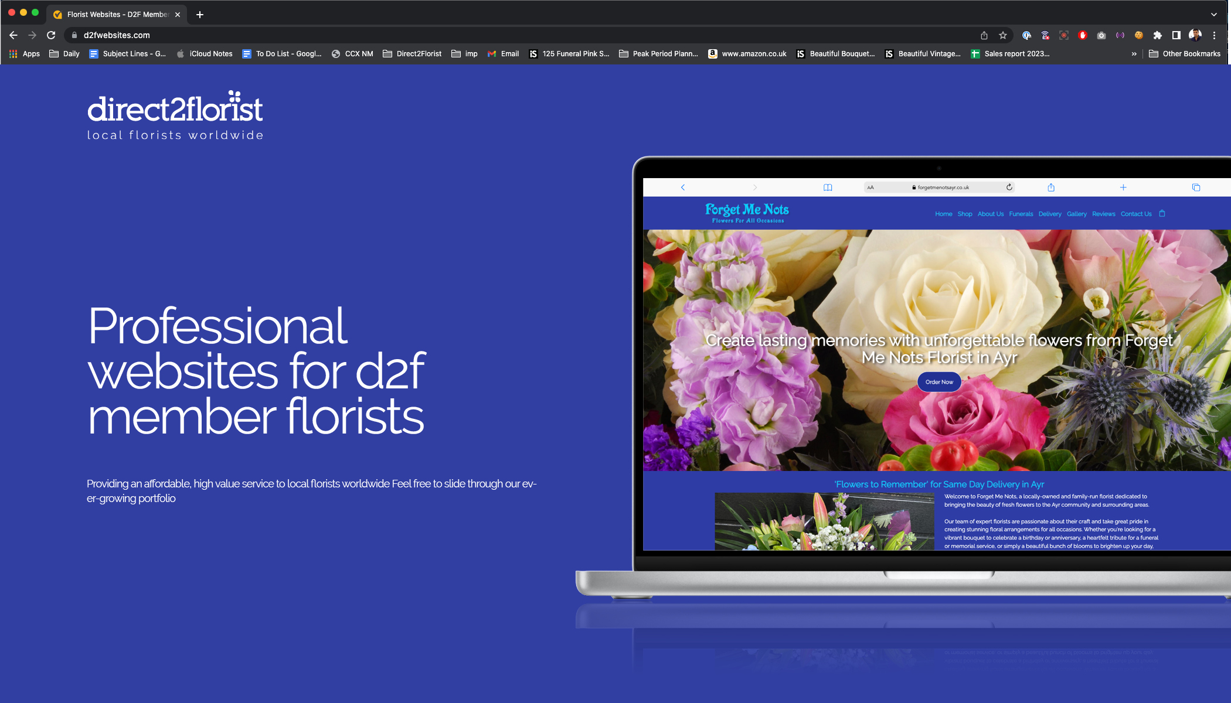Open the Sales report 2023 bookmark

pos(1010,53)
